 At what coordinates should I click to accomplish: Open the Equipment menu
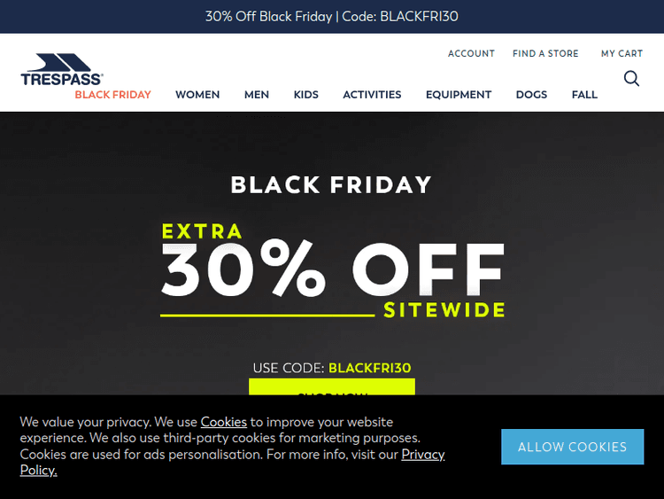coord(459,95)
